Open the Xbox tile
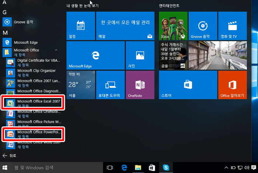Image resolution: width=258 pixels, height=173 pixels. pos(173,26)
